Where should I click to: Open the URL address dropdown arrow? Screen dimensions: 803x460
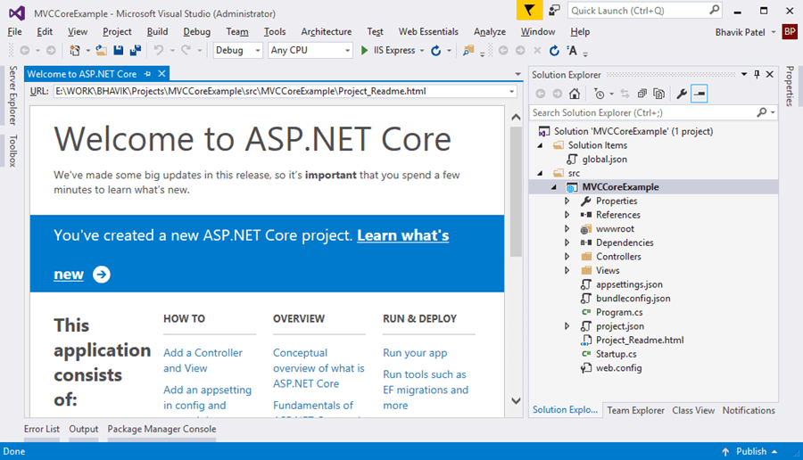511,92
